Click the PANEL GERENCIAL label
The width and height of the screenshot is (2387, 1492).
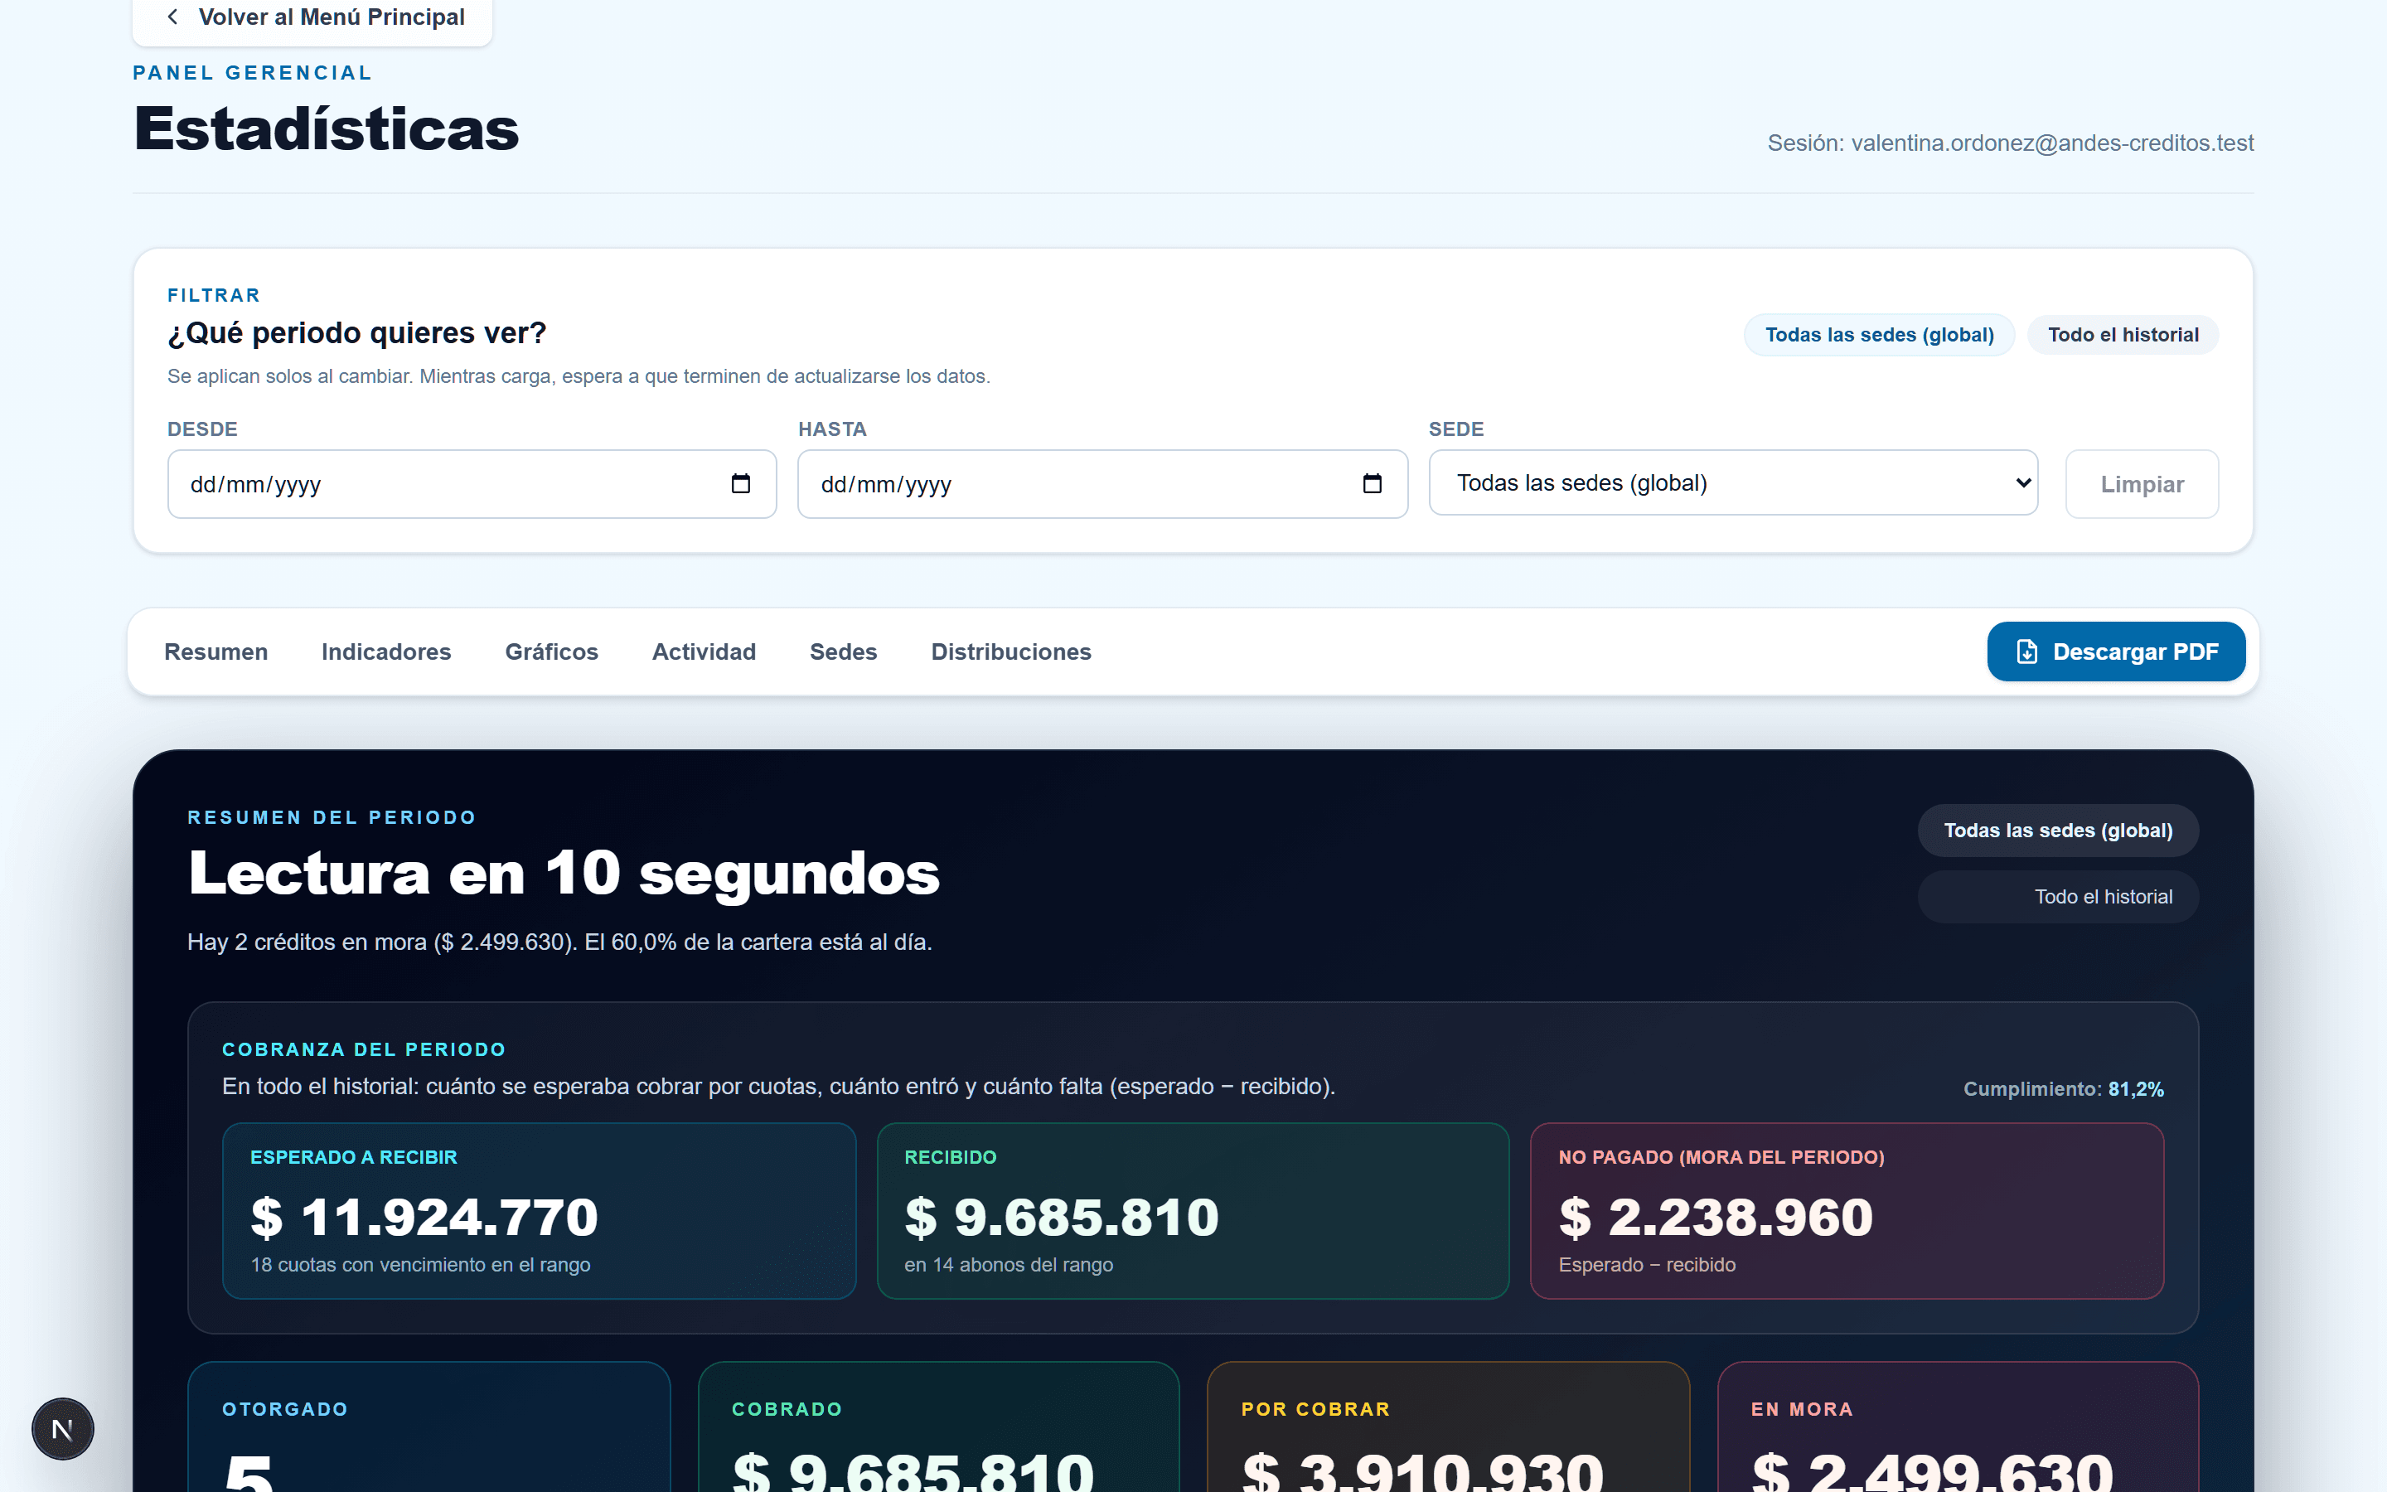coord(253,73)
